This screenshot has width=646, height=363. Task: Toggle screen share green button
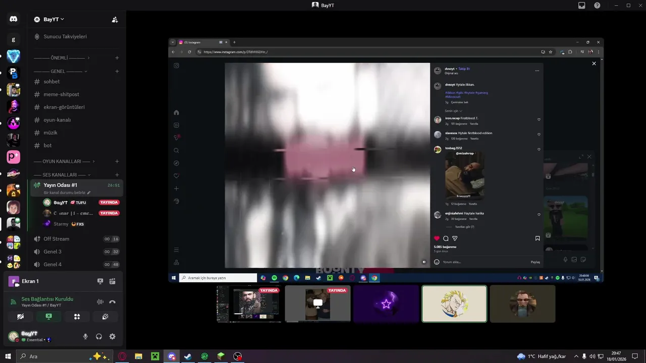click(x=48, y=317)
